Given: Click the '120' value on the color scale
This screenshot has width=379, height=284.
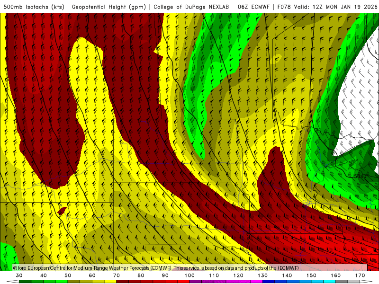Looking at the screenshot, I should point(238,275).
